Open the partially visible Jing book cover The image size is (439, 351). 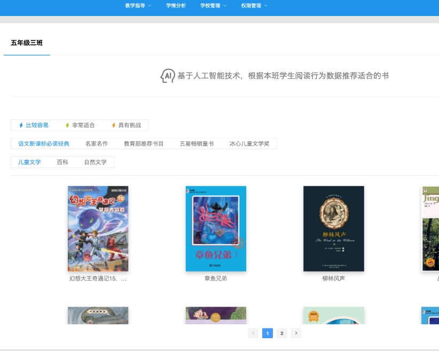pos(430,229)
